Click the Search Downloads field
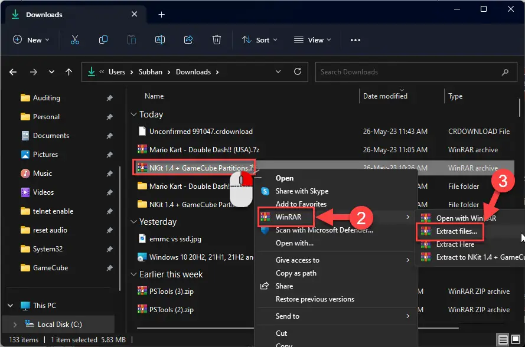This screenshot has height=347, width=525. coord(416,72)
